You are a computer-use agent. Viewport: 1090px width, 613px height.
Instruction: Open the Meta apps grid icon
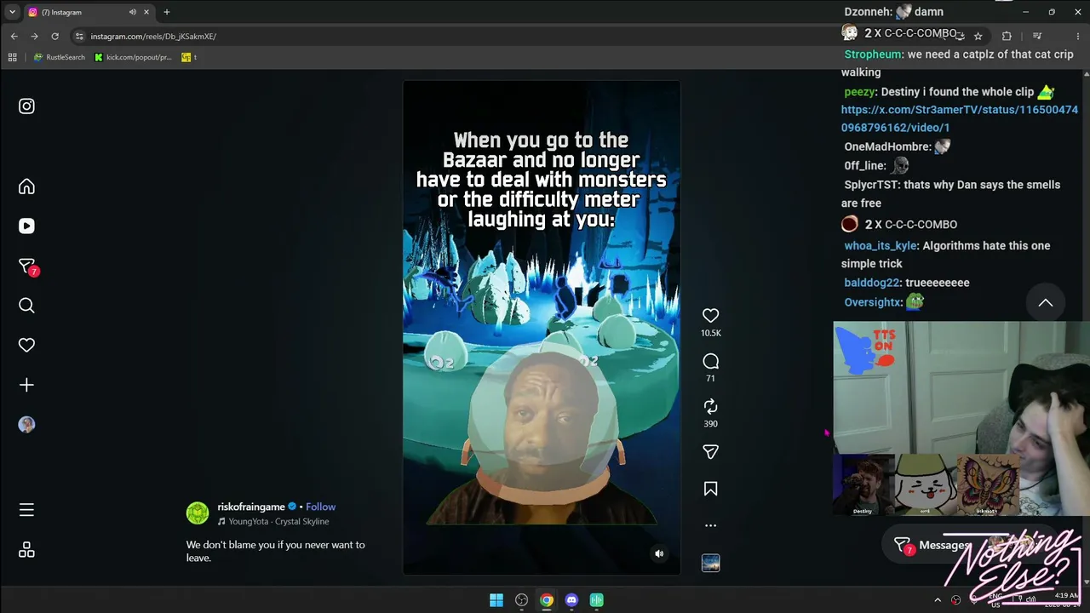tap(26, 550)
